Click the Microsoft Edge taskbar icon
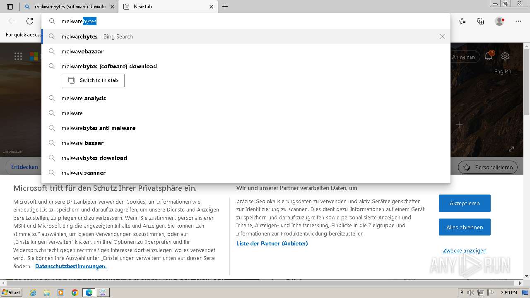Image resolution: width=530 pixels, height=298 pixels. pyautogui.click(x=89, y=293)
